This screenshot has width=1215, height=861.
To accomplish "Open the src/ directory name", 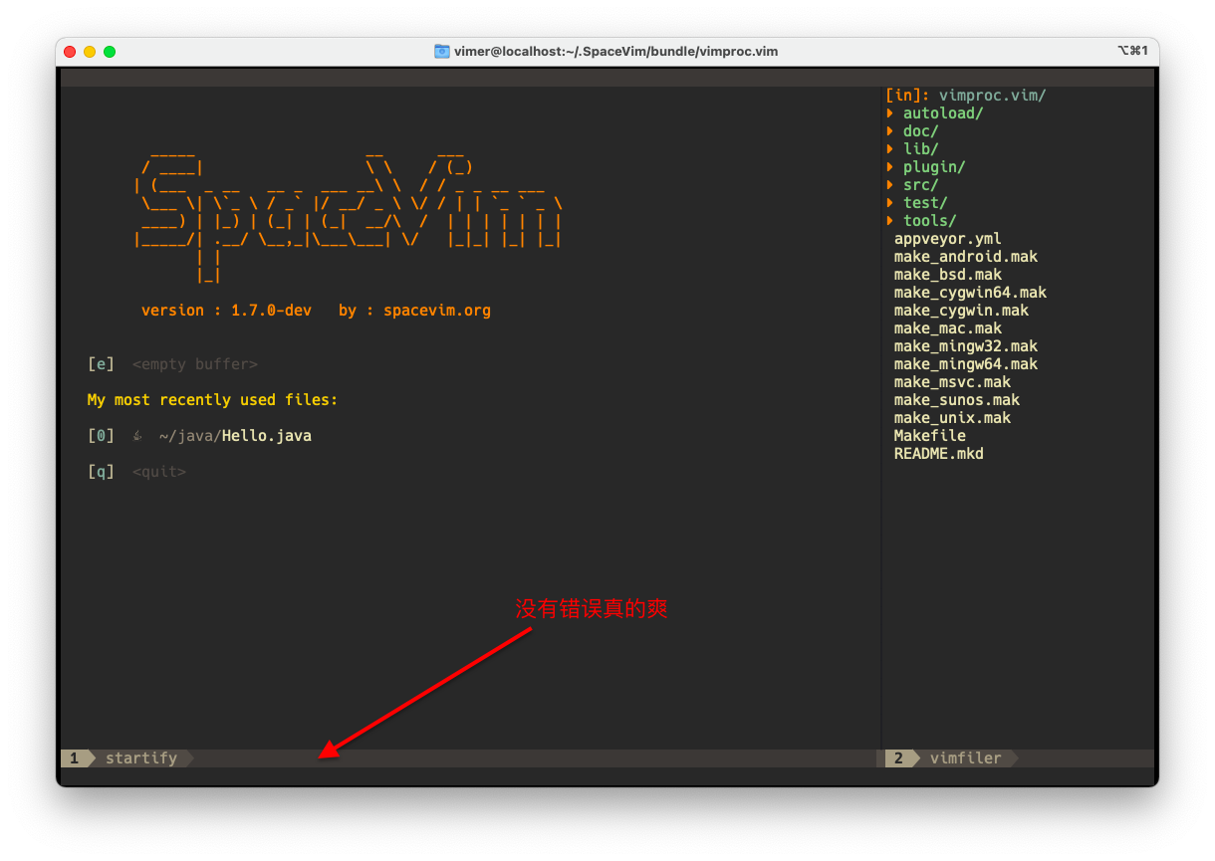I will tap(921, 185).
